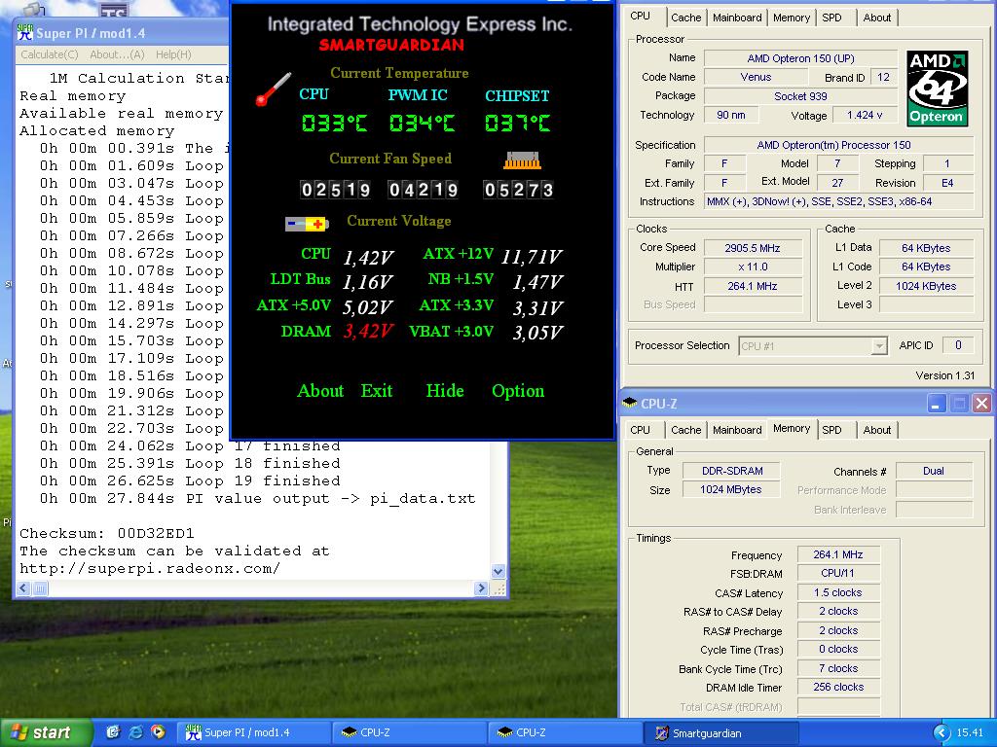Select the About tab in lower CPU-Z
This screenshot has height=747, width=997.
877,430
